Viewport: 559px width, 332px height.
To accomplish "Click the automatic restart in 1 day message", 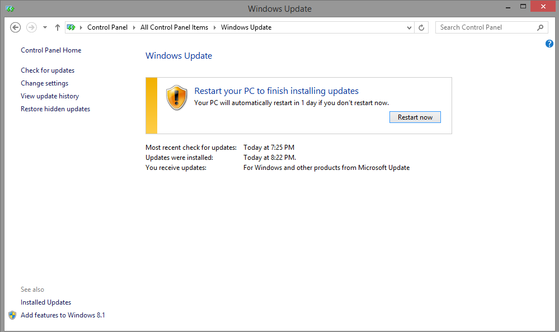I will [292, 103].
